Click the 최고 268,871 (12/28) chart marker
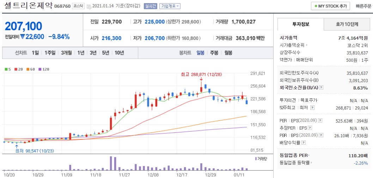Screen dimensions: 373x178 pyautogui.click(x=201, y=74)
